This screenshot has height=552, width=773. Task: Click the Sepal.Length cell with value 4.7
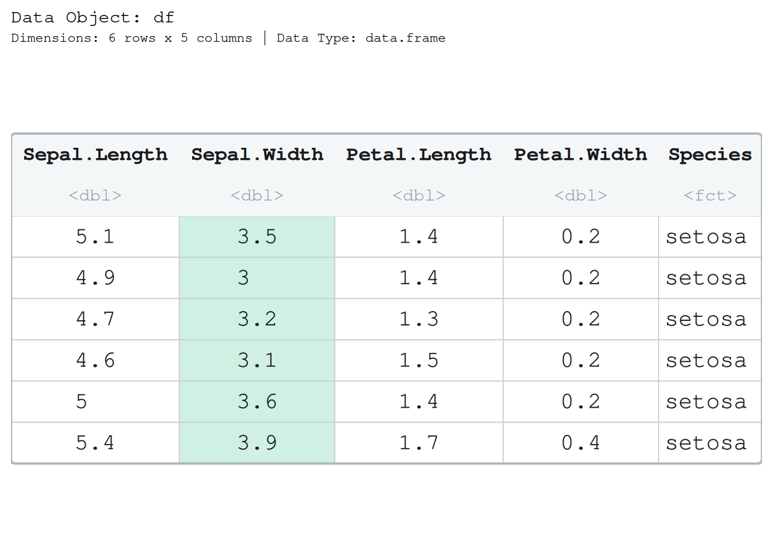coord(95,319)
